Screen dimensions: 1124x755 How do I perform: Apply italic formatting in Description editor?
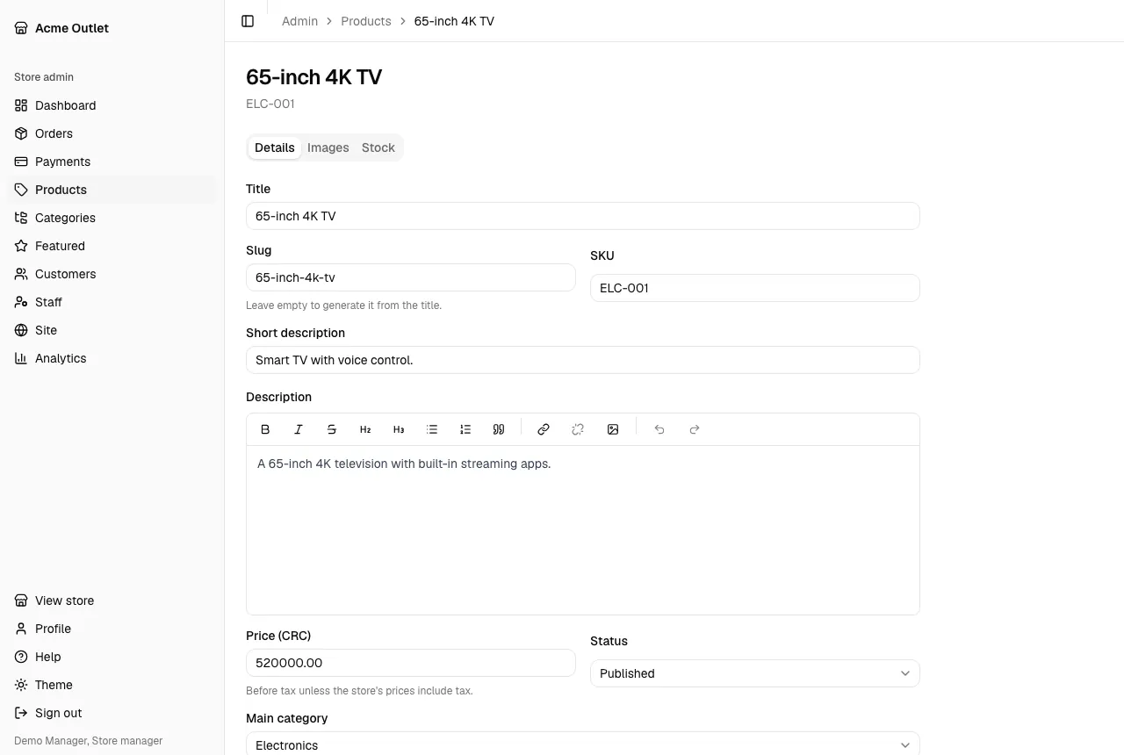click(x=299, y=429)
